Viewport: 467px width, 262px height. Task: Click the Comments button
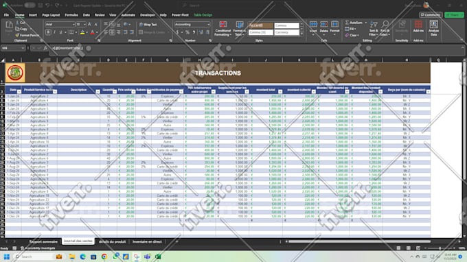coord(431,14)
